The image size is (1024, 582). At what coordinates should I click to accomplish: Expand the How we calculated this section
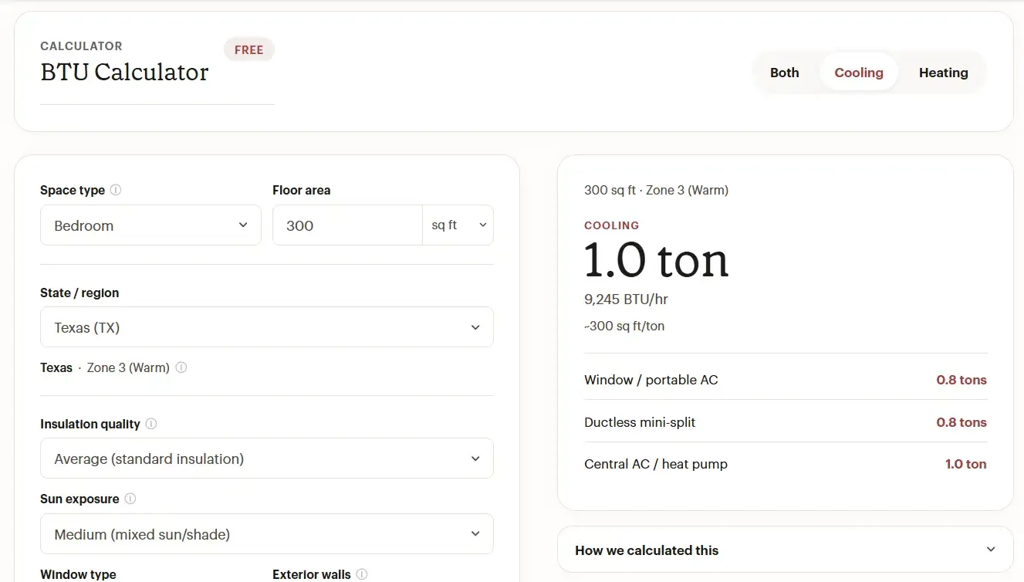786,550
